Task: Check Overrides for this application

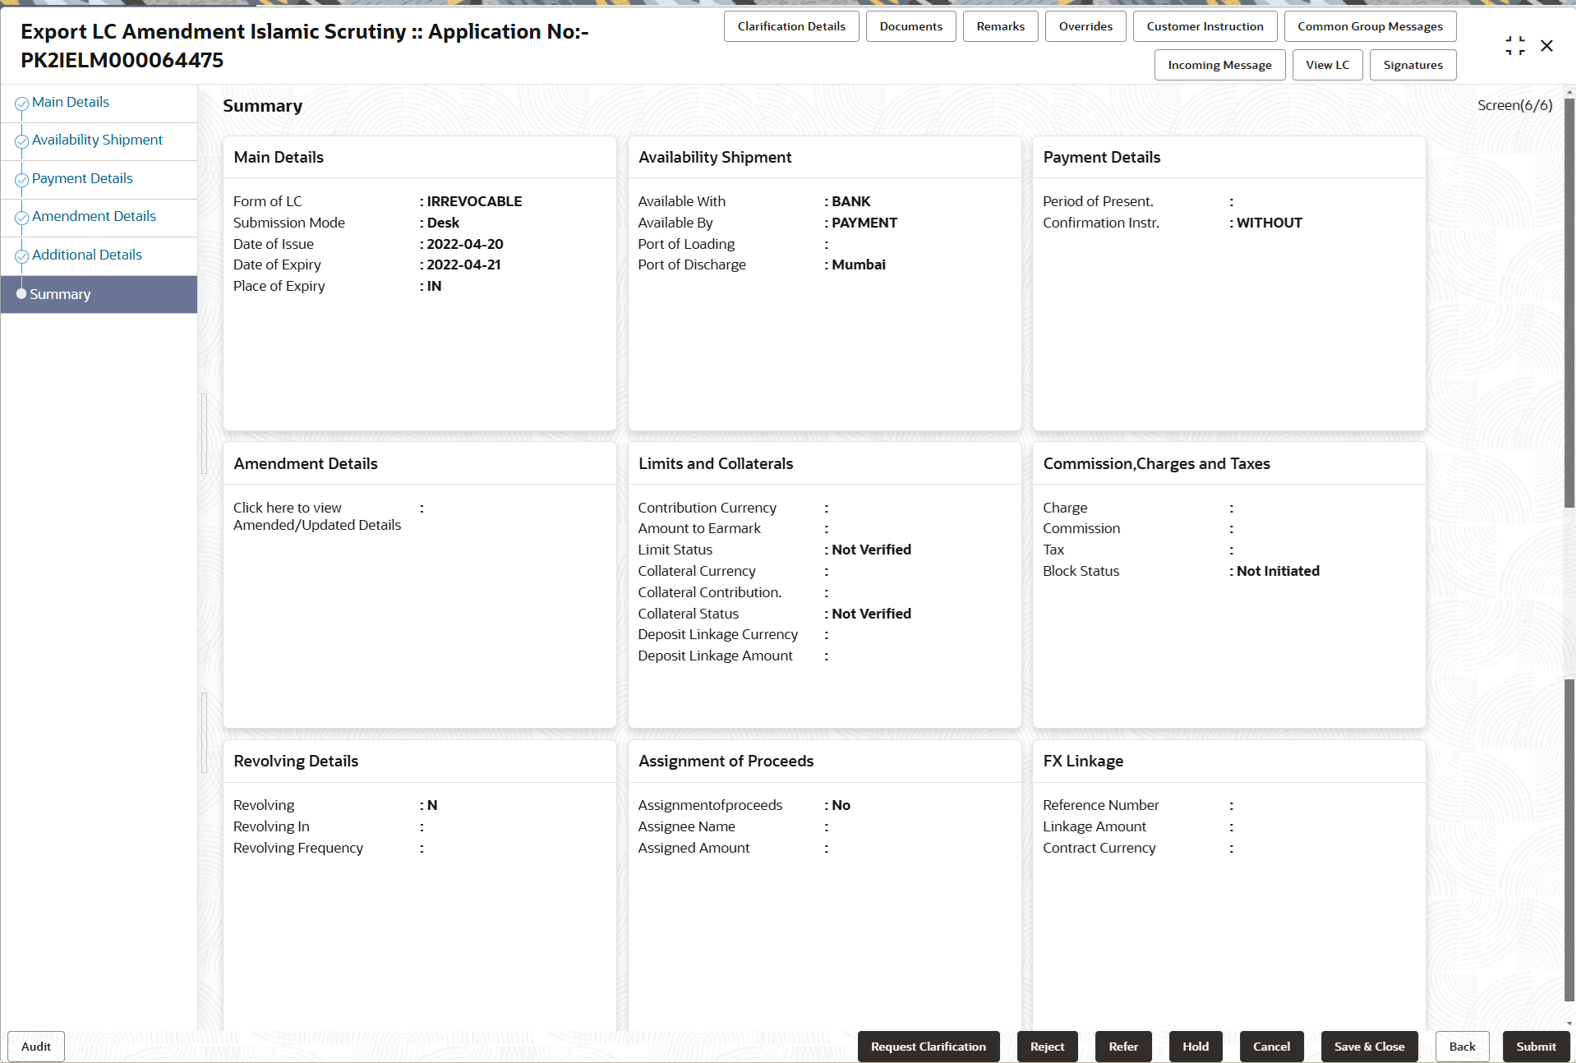Action: pyautogui.click(x=1085, y=25)
